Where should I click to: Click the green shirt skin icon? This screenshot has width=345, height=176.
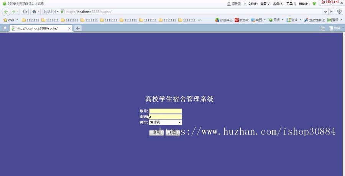[314, 3]
